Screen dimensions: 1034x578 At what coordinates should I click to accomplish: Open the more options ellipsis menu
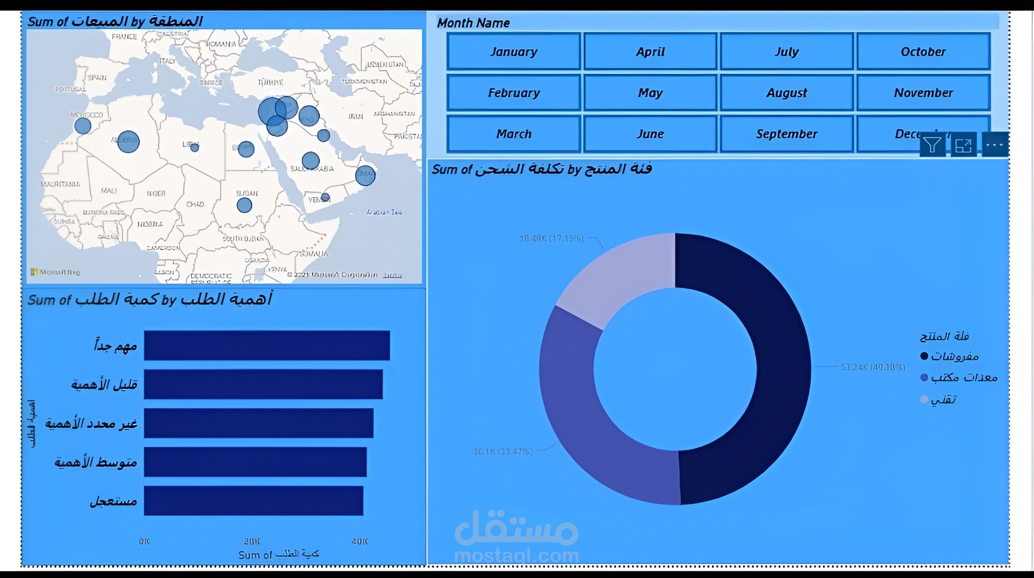[995, 144]
